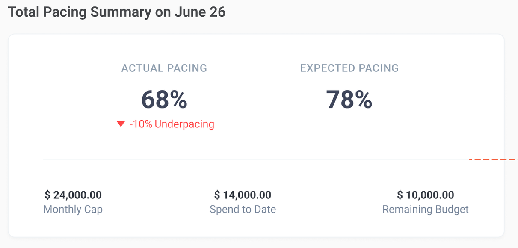Click the gray horizontal divider line
The height and width of the screenshot is (248, 518).
tap(257, 159)
